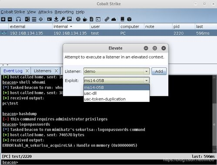Sort by the internal column header
Viewport: 217px width, 165px height.
tap(71, 27)
